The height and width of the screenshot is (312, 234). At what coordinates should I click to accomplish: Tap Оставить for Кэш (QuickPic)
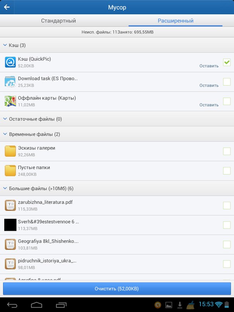click(209, 66)
